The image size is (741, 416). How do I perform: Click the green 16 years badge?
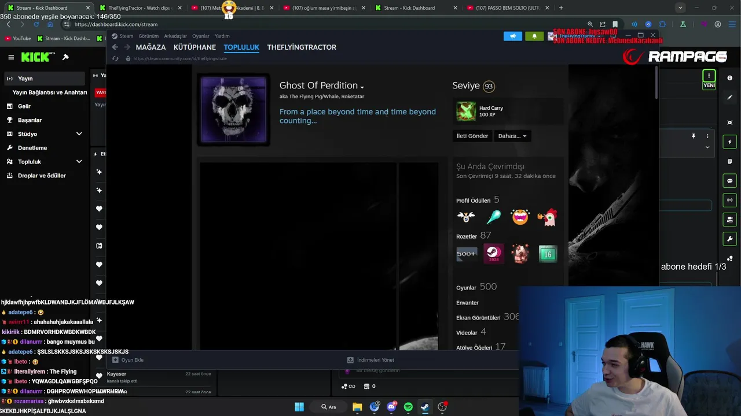tap(547, 254)
